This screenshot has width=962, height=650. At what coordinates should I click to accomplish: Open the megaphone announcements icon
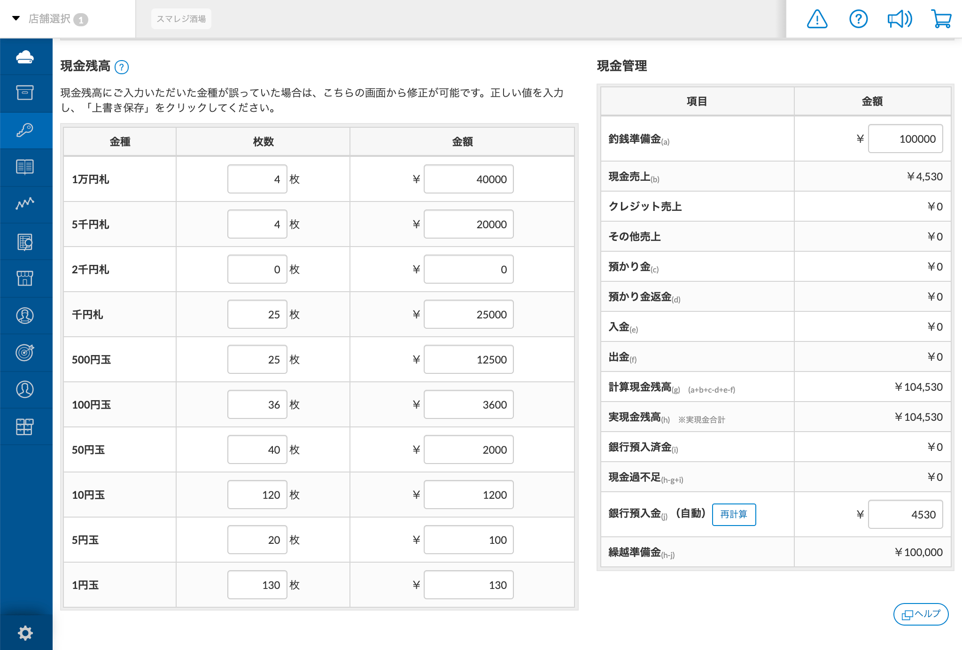coord(899,19)
